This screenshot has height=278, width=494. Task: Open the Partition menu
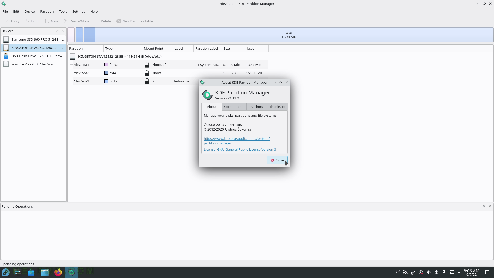pos(47,11)
